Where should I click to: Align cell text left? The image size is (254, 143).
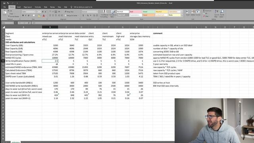50,15
